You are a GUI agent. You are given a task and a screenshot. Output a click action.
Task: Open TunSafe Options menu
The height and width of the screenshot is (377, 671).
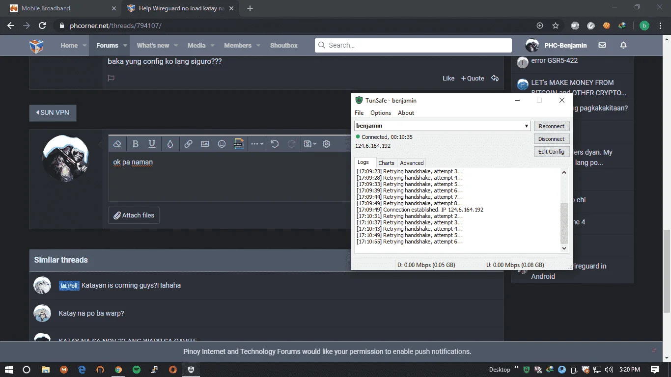[381, 113]
